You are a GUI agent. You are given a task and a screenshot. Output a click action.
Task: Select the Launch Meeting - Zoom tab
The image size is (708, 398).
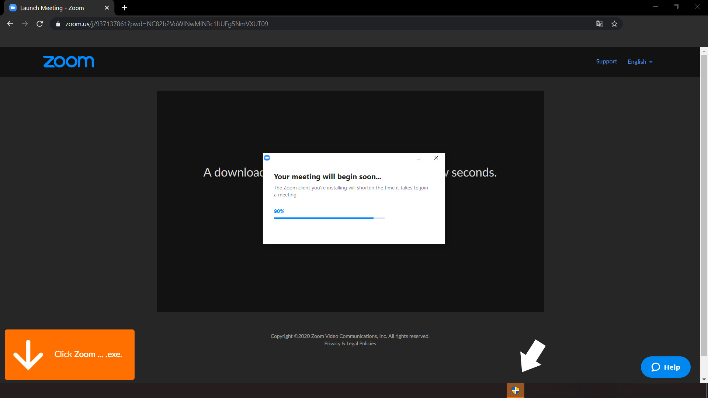click(59, 8)
